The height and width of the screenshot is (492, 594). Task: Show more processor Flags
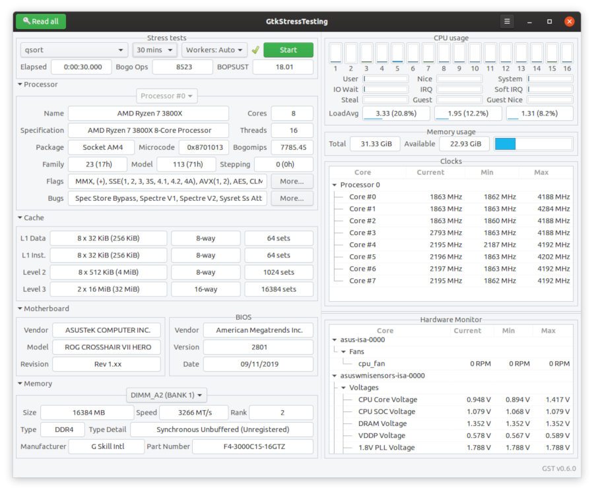(x=292, y=181)
